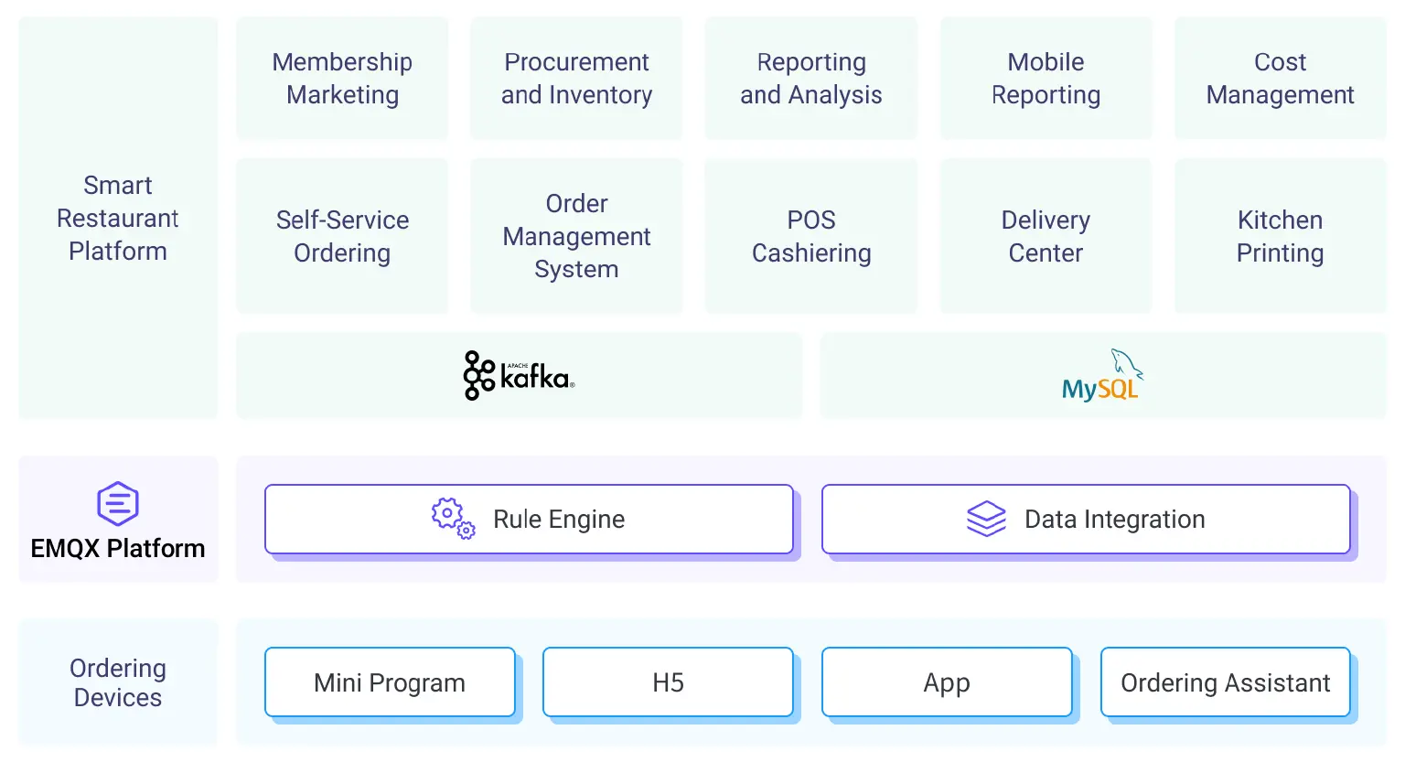Choose the H5 ordering device
This screenshot has height=762, width=1405.
click(x=668, y=682)
